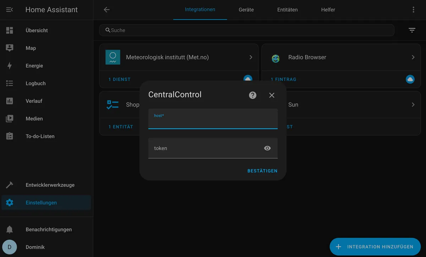This screenshot has width=426, height=257.
Task: Open the Entwicklerwerkzeuge hammer icon
Action: point(10,185)
